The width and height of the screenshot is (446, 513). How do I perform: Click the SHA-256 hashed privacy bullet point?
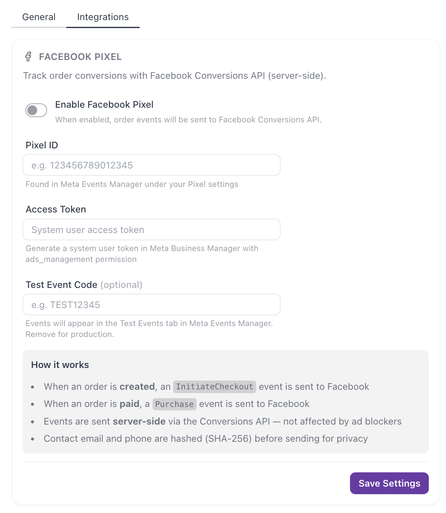(206, 439)
